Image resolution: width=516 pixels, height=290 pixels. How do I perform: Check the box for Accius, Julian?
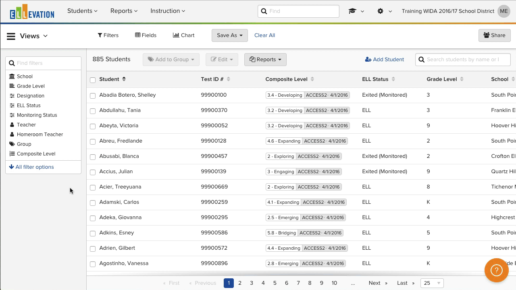(93, 172)
